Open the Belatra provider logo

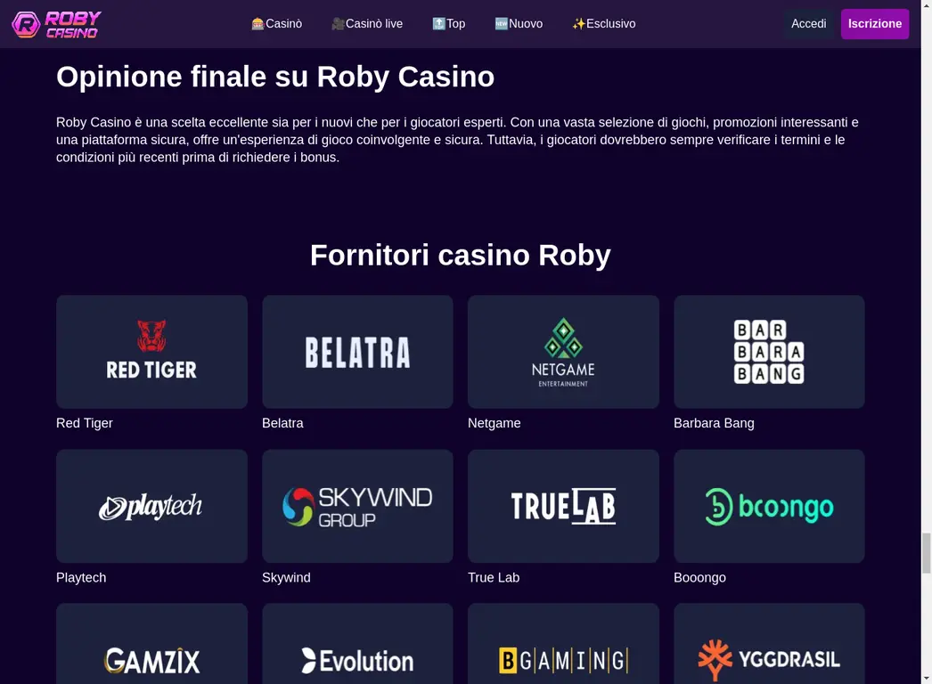pos(357,351)
